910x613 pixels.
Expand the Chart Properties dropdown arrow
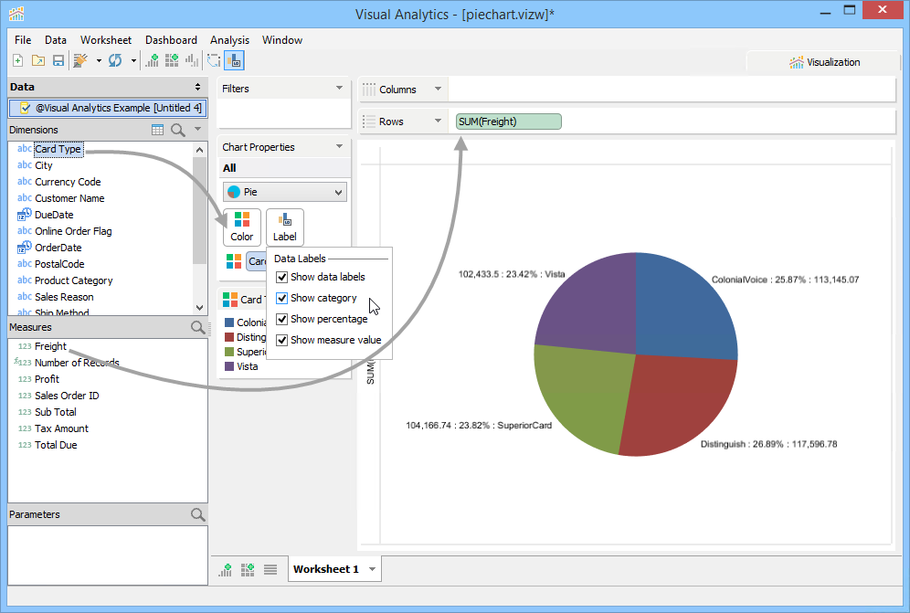pyautogui.click(x=340, y=146)
